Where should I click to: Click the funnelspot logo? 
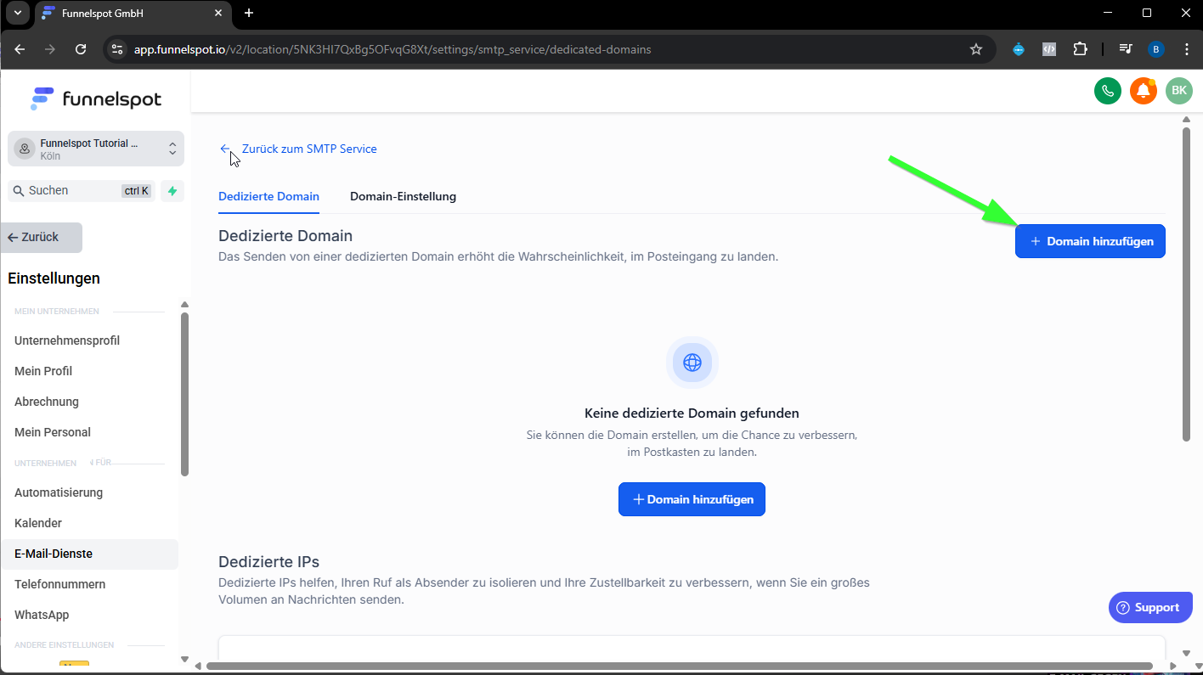tap(96, 98)
